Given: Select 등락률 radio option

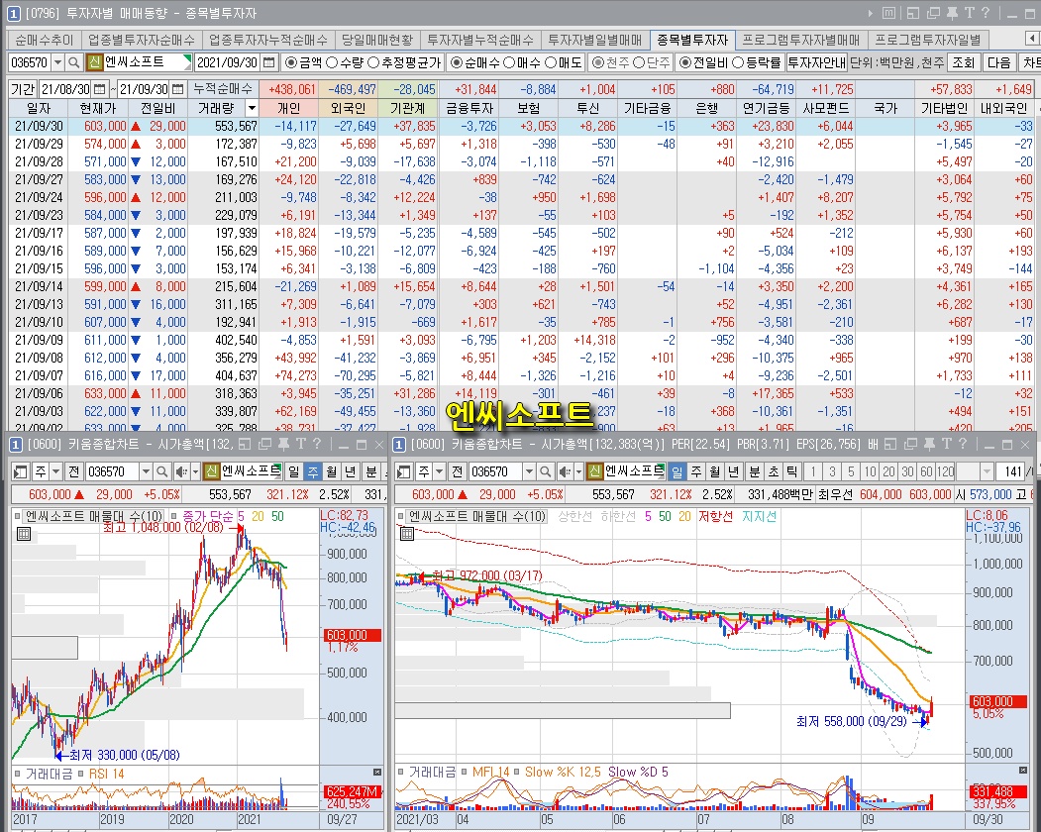Looking at the screenshot, I should click(x=757, y=62).
